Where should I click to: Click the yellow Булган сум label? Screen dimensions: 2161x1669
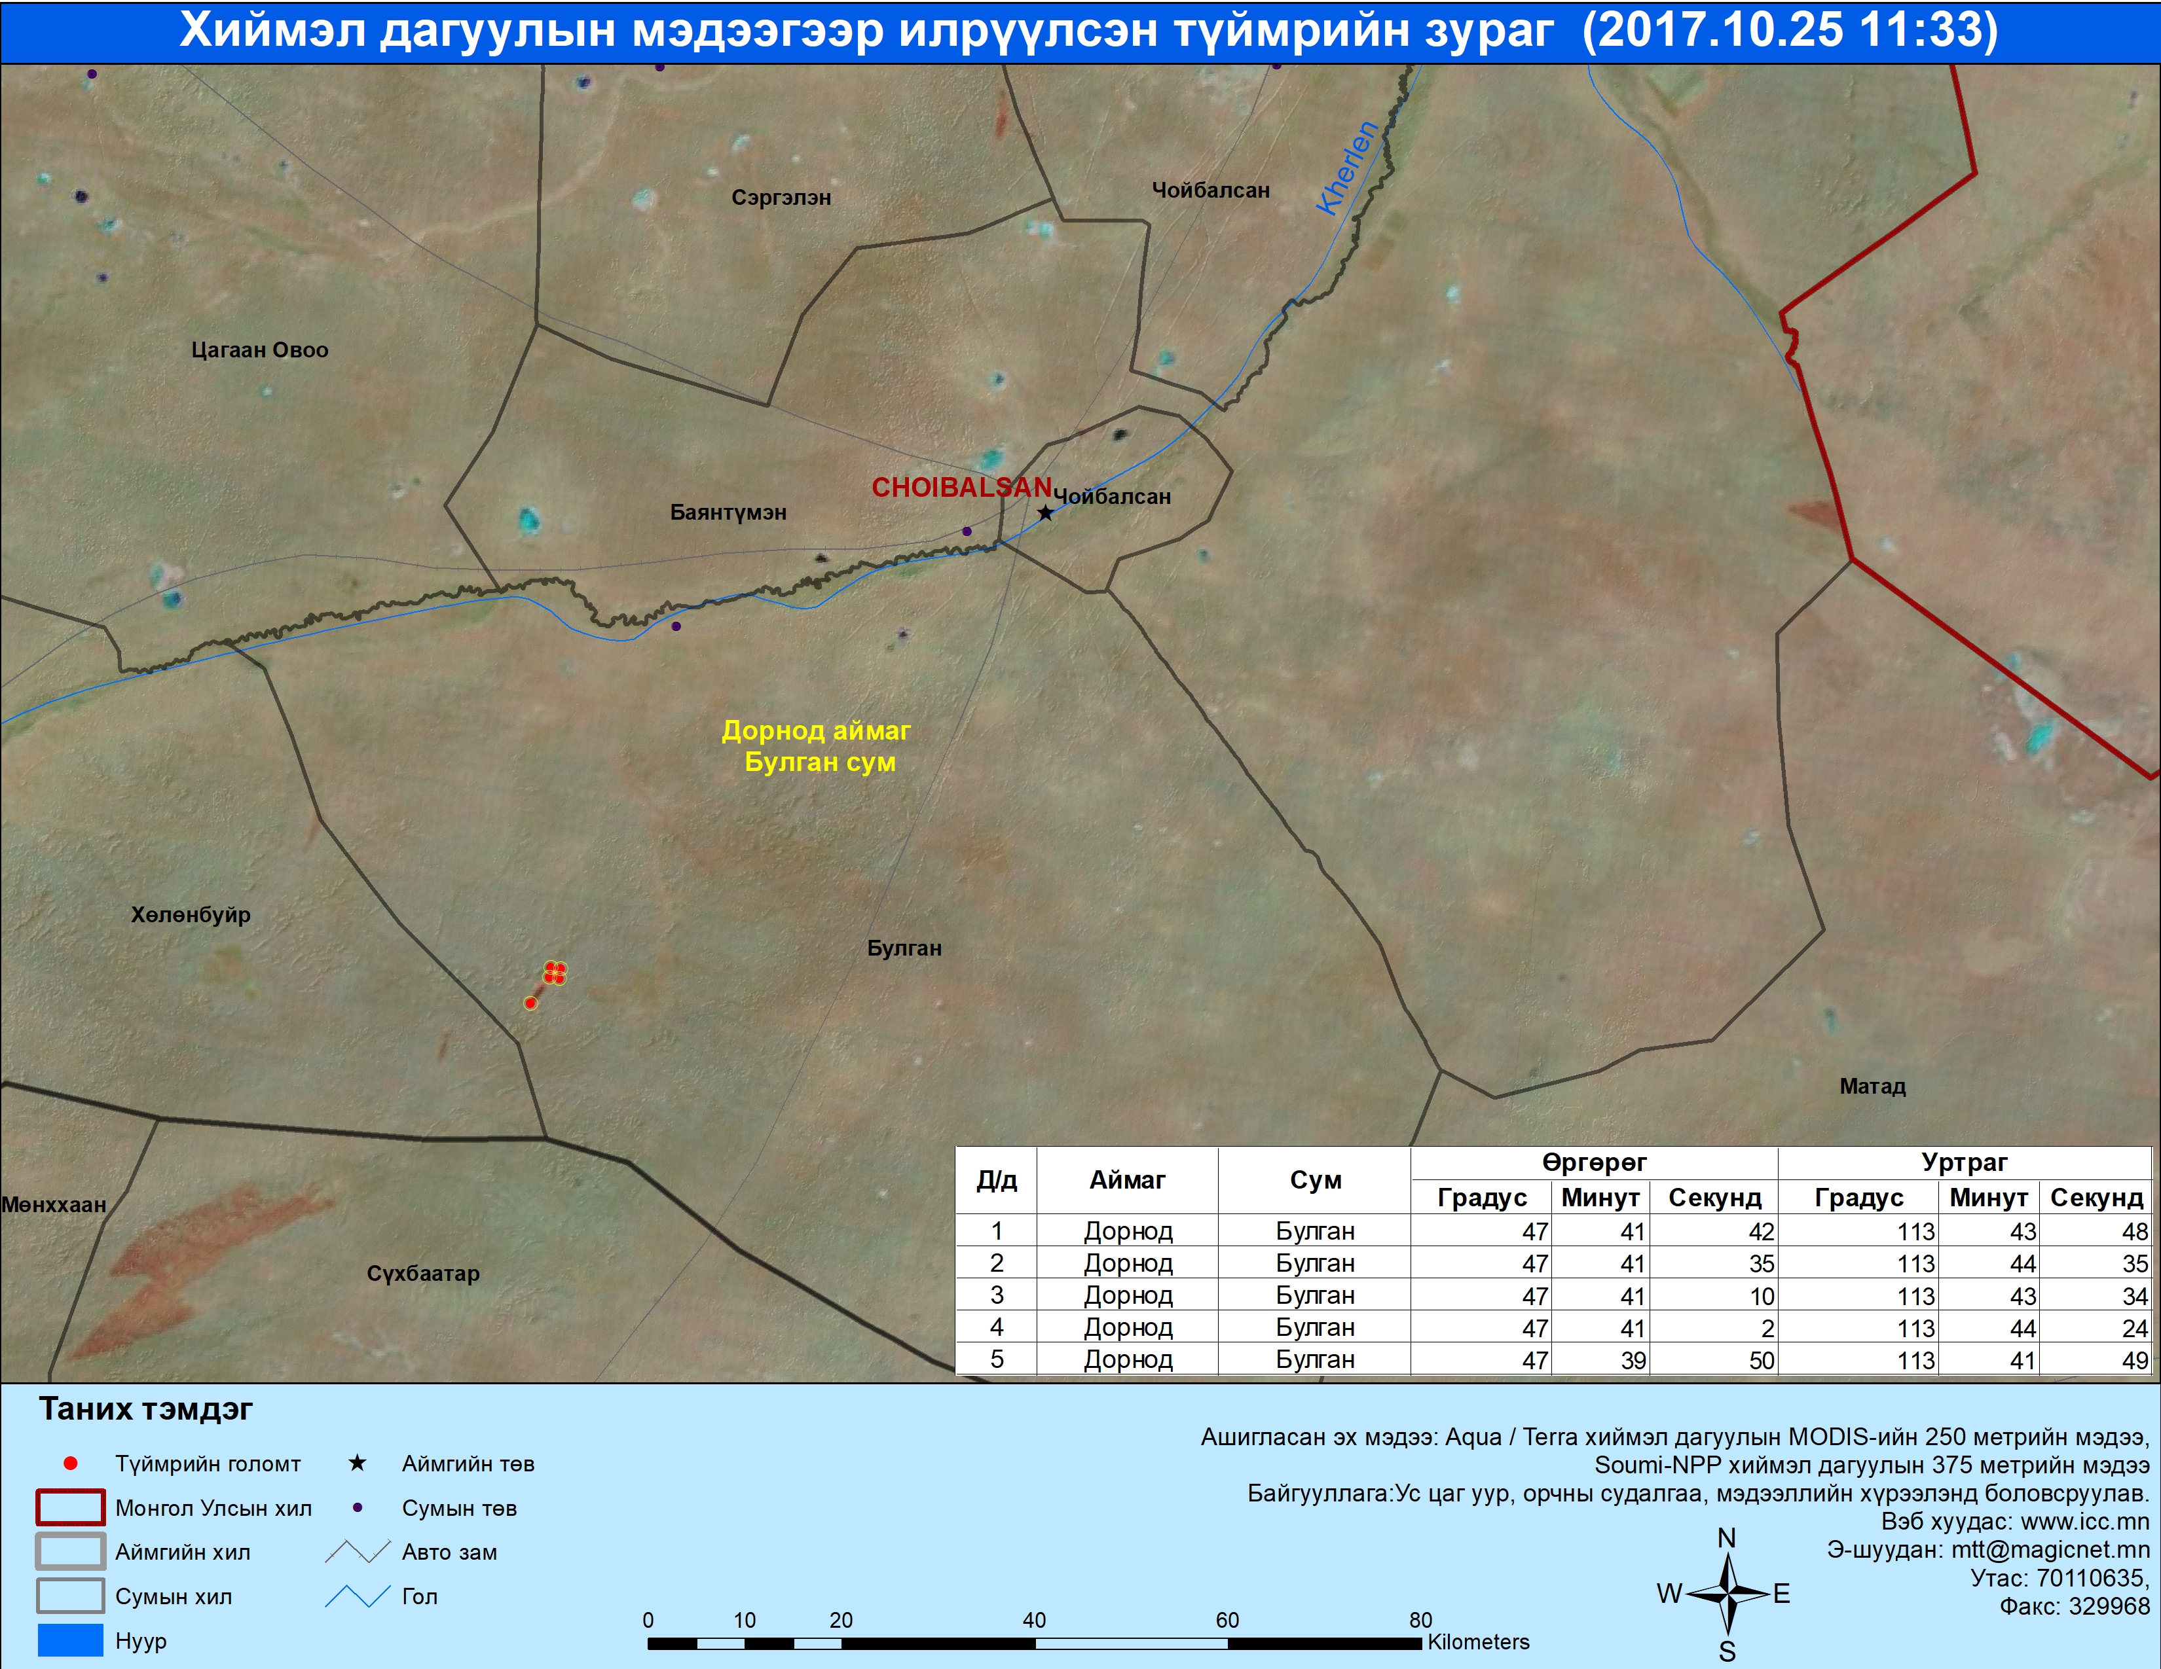click(x=819, y=763)
